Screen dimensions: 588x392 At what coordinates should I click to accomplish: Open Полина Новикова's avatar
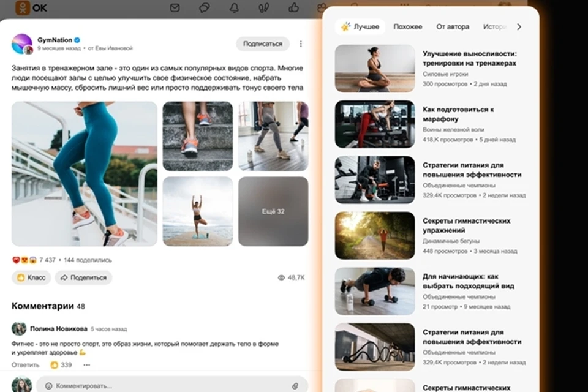point(19,328)
